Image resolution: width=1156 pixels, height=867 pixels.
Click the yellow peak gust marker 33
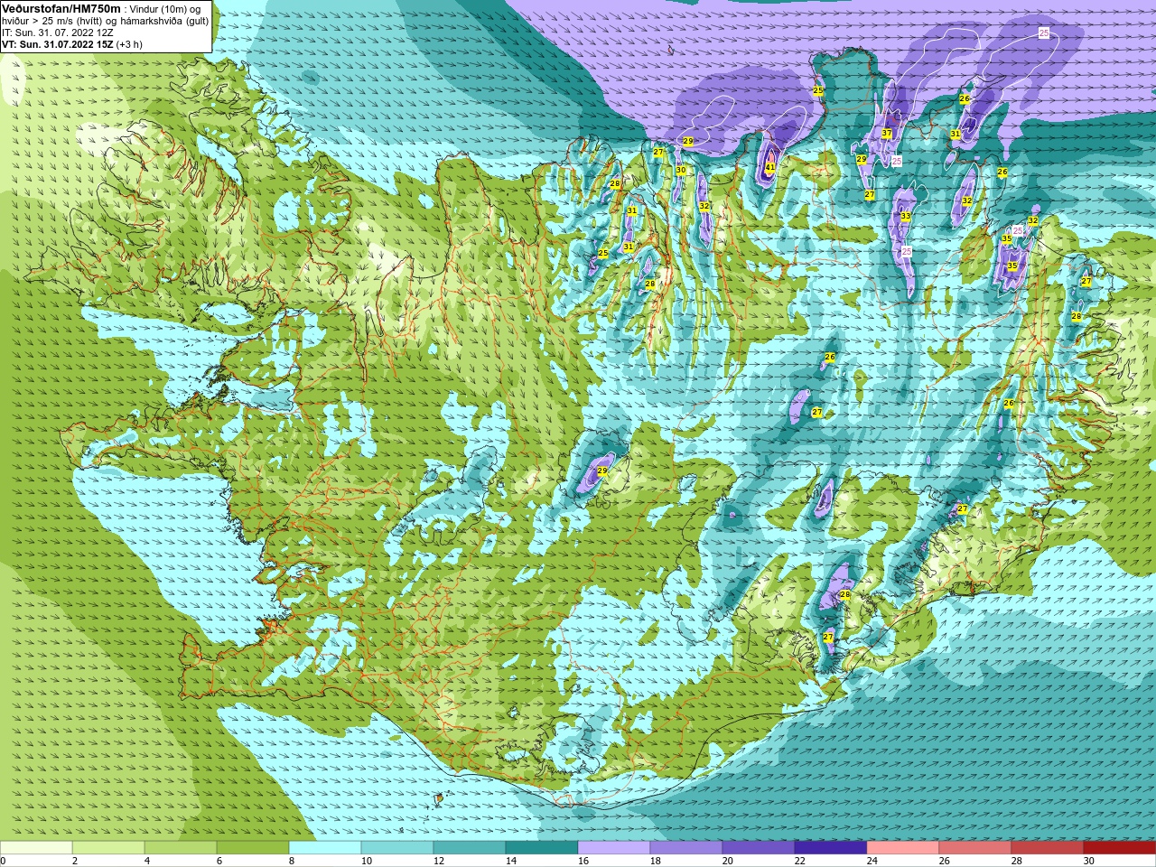pos(905,216)
